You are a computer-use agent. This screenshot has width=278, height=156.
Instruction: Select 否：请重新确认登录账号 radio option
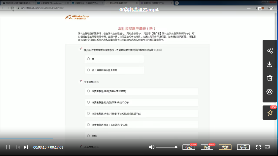88,70
